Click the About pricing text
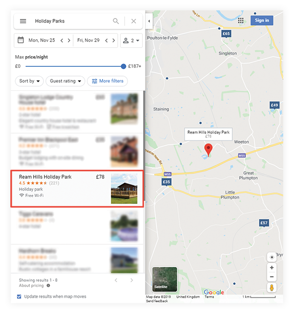293x313 pixels. (x=31, y=285)
